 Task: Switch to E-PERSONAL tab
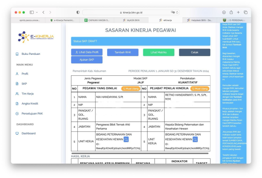pyautogui.click(x=234, y=20)
